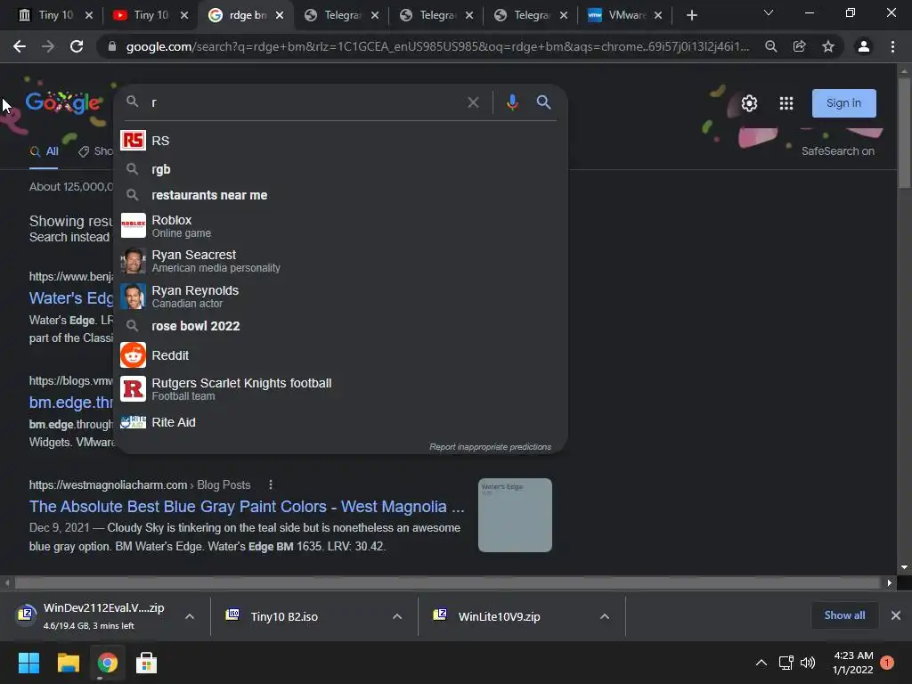
Task: Open the Tiny10 B2.iso download item
Action: [x=303, y=616]
